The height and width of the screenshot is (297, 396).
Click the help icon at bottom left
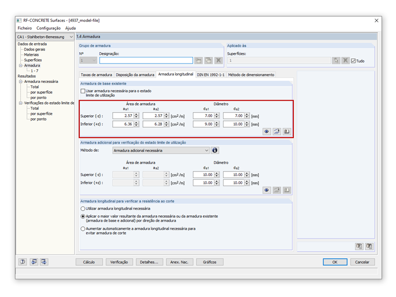click(x=22, y=262)
